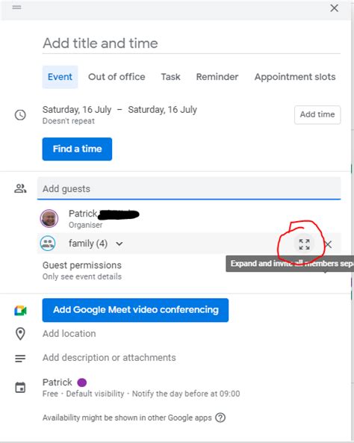Click the drag handle at dialog top

[16, 7]
